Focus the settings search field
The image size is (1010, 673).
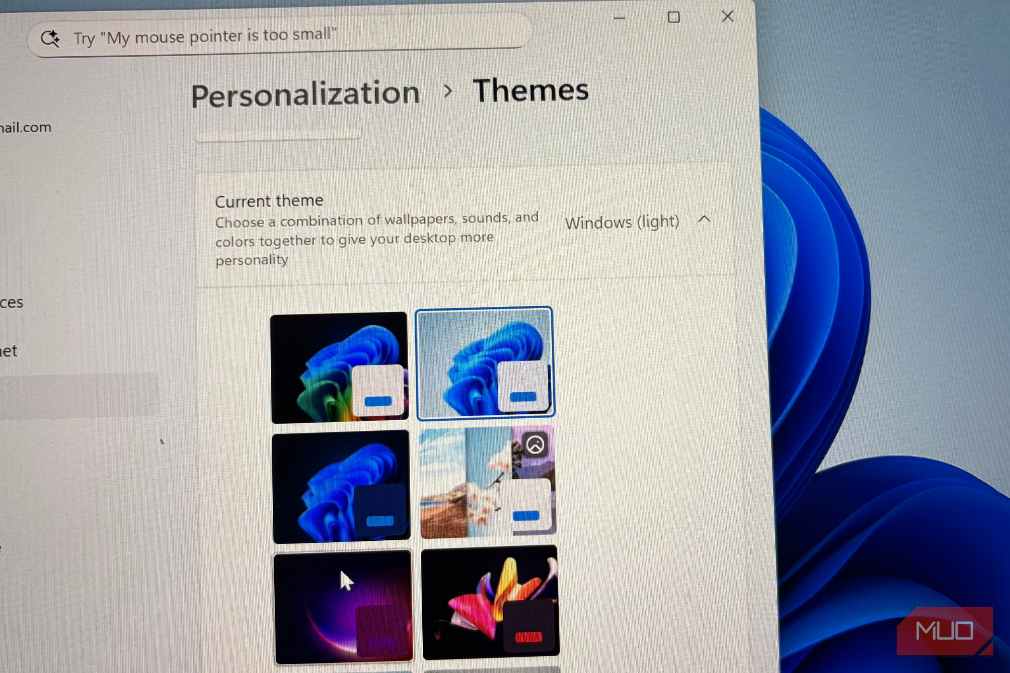tap(280, 35)
